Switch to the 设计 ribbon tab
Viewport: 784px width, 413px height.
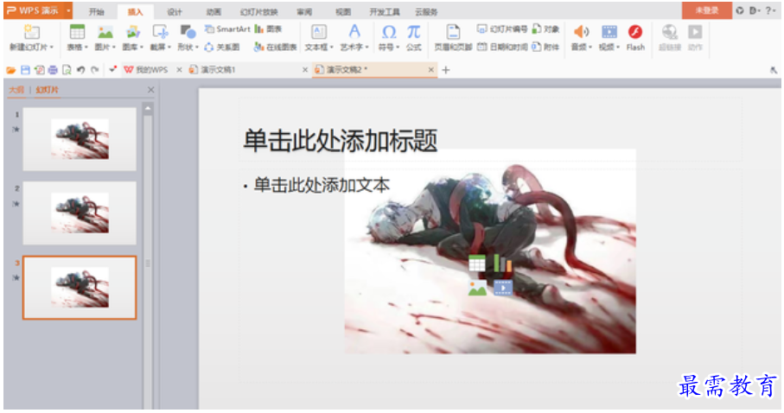[175, 12]
